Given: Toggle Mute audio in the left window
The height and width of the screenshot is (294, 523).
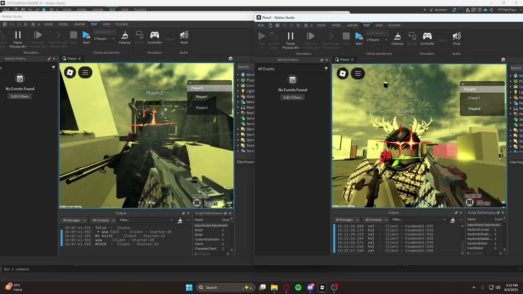Looking at the screenshot, I should coord(184,36).
